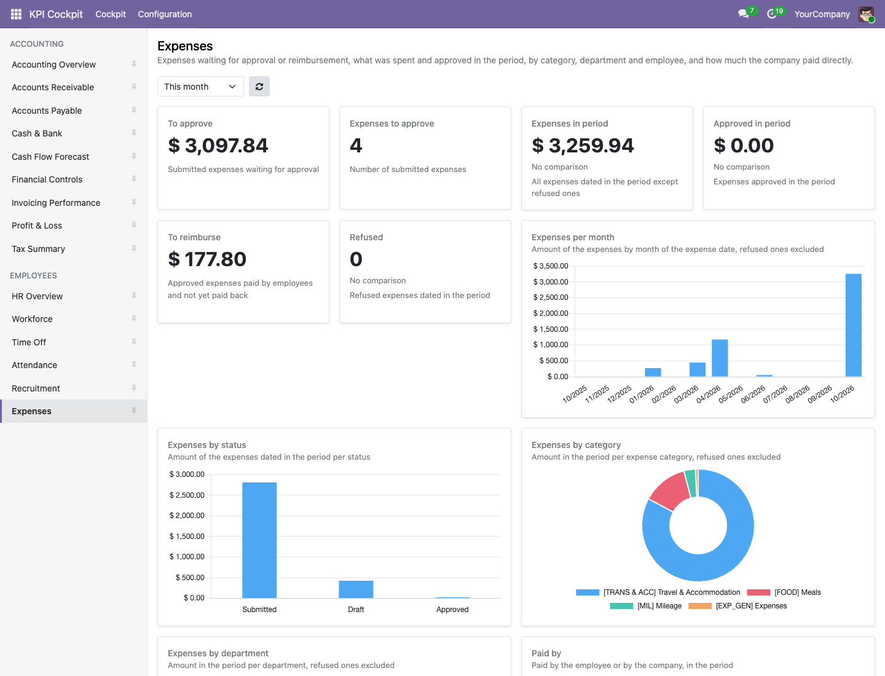This screenshot has width=885, height=676.
Task: Open the This month period dropdown
Action: [x=200, y=87]
